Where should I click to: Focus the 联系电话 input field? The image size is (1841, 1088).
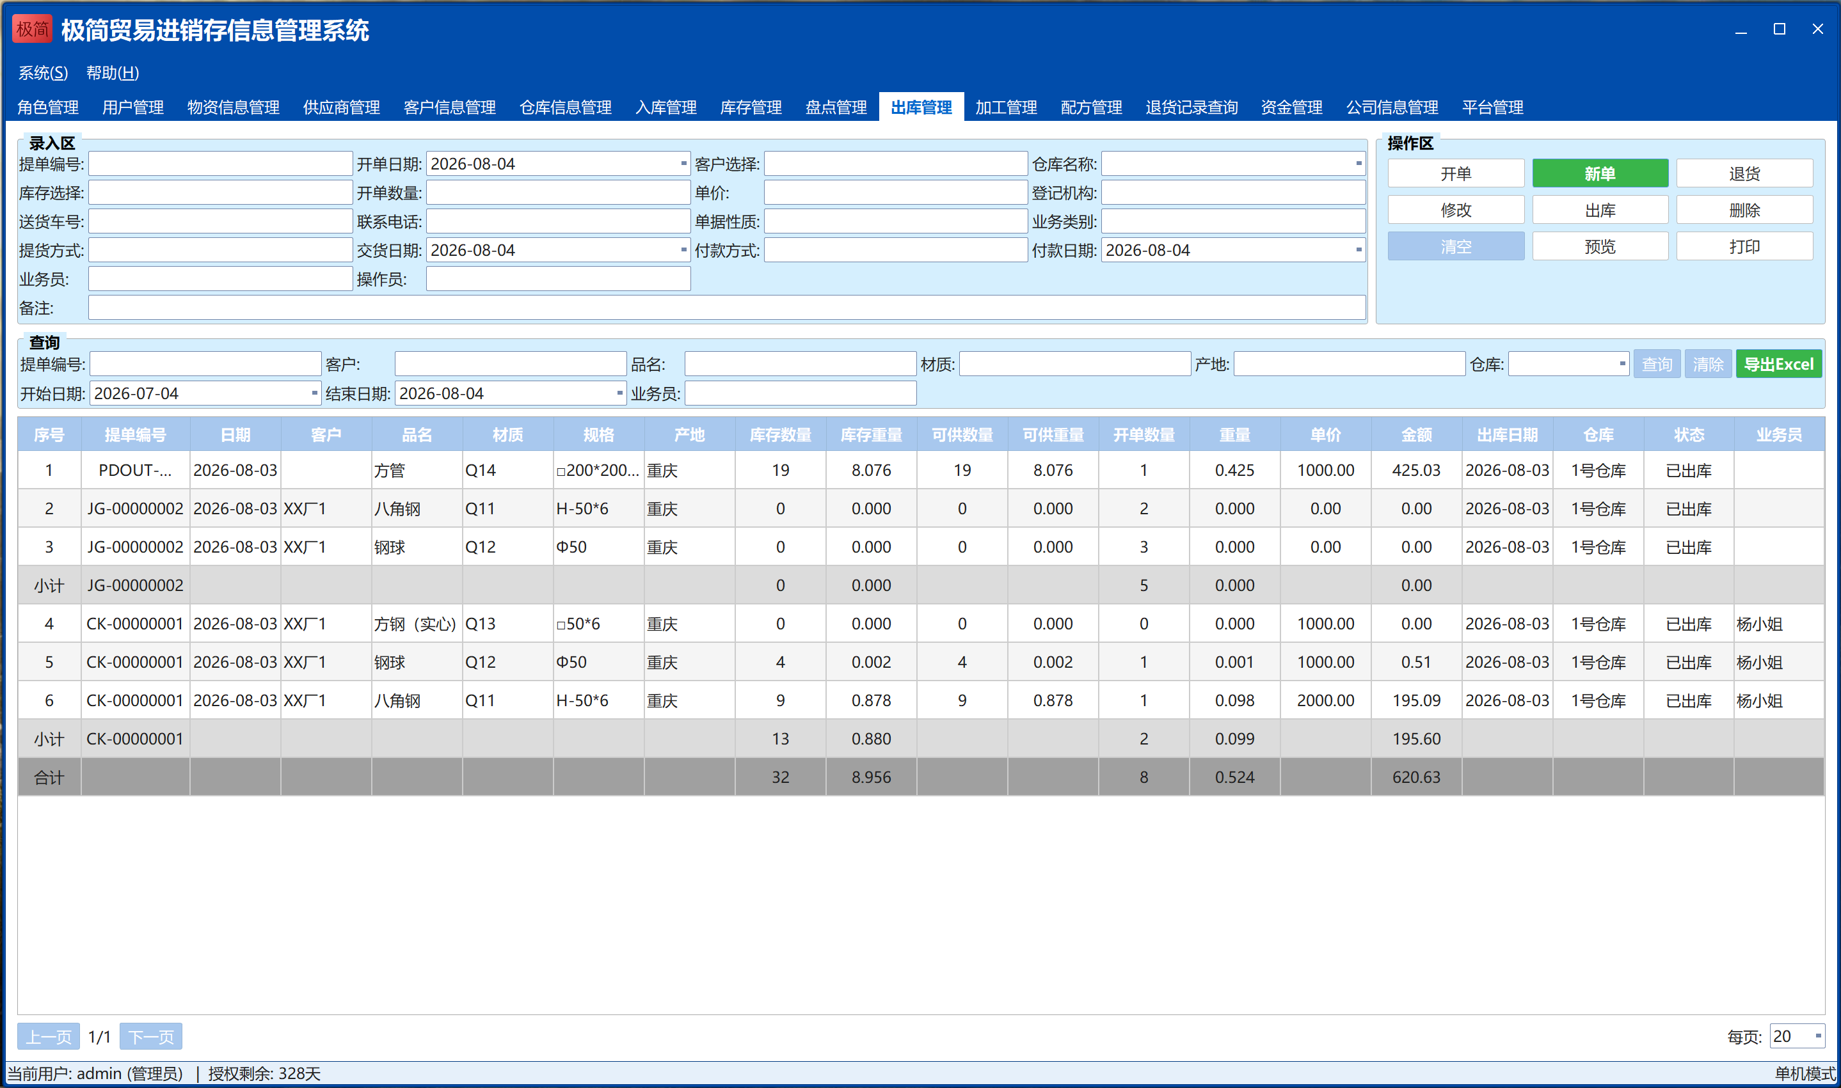coord(558,221)
